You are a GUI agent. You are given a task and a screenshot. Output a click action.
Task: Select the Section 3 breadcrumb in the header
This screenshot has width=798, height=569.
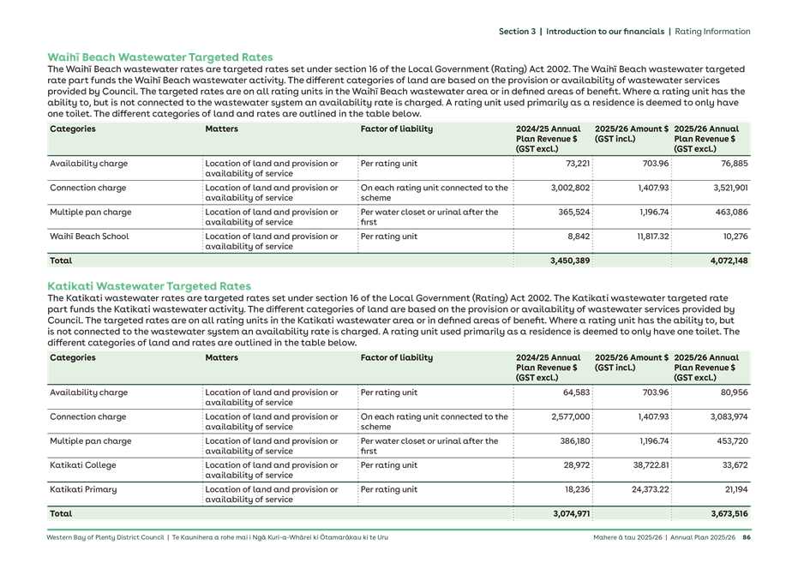pos(519,31)
